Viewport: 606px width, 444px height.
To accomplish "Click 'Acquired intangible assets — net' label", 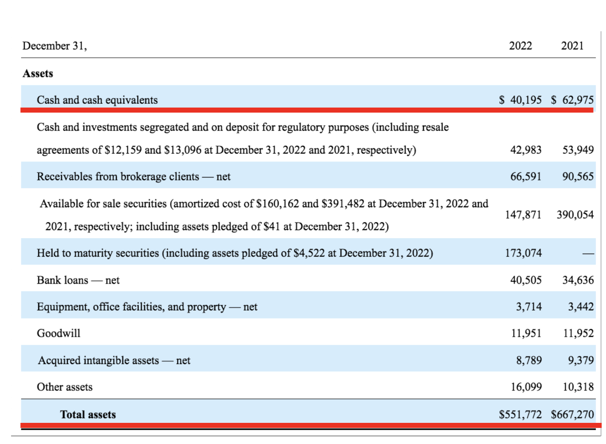I will click(114, 361).
